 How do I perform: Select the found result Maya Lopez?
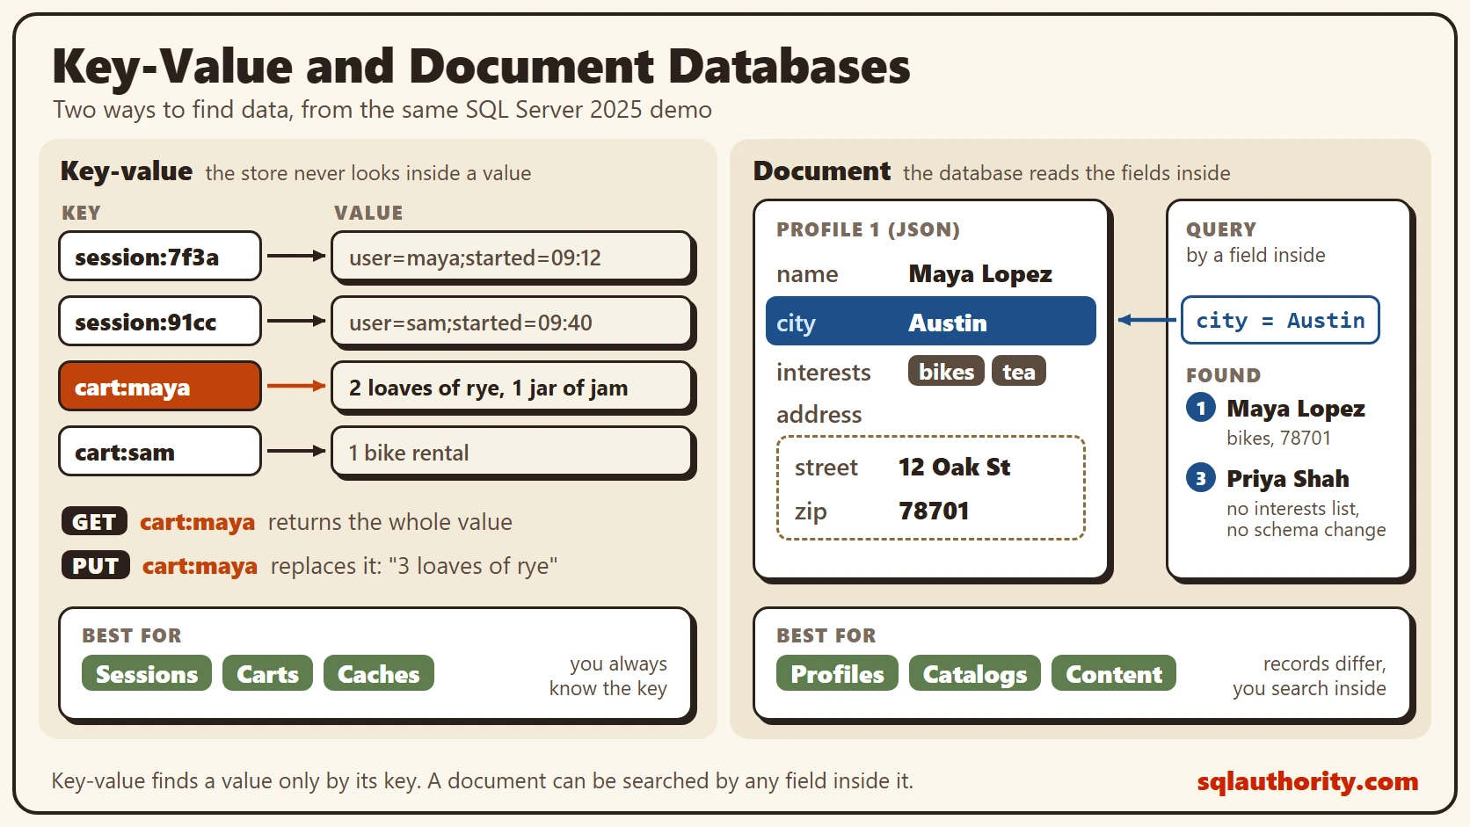pyautogui.click(x=1296, y=409)
